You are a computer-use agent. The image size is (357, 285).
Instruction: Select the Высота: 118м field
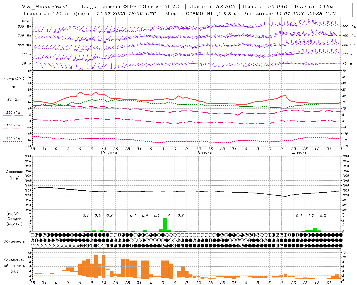pyautogui.click(x=314, y=7)
